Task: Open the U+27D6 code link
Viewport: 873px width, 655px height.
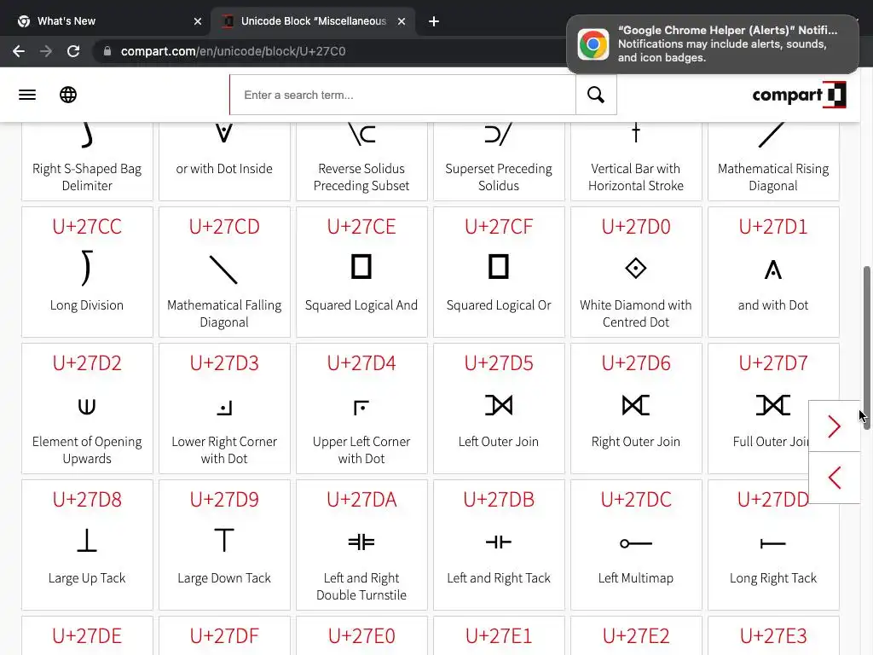Action: [x=636, y=363]
